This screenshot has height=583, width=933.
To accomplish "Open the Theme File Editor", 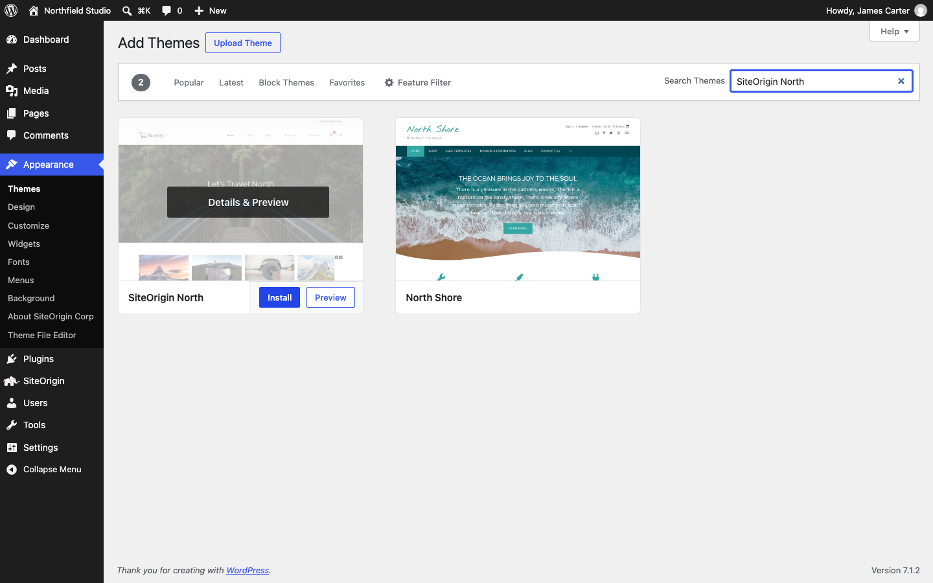I will 42,335.
